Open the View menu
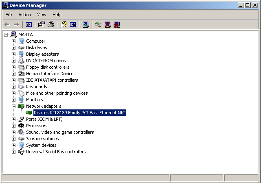 tap(42, 15)
